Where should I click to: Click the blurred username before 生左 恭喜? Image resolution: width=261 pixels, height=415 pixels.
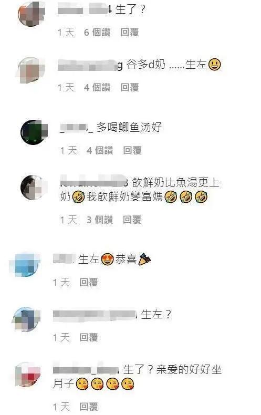tap(64, 259)
